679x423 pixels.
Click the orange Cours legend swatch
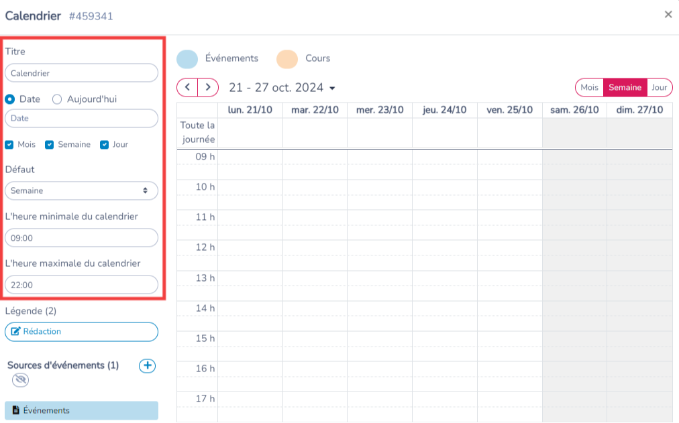[287, 59]
